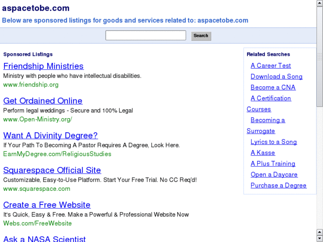Open the Squarespace Official Site link
The image size is (323, 242).
(x=52, y=170)
